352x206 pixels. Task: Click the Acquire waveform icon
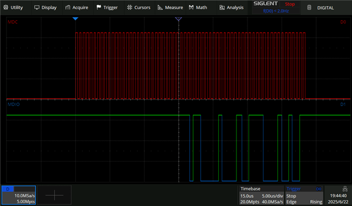(68, 7)
